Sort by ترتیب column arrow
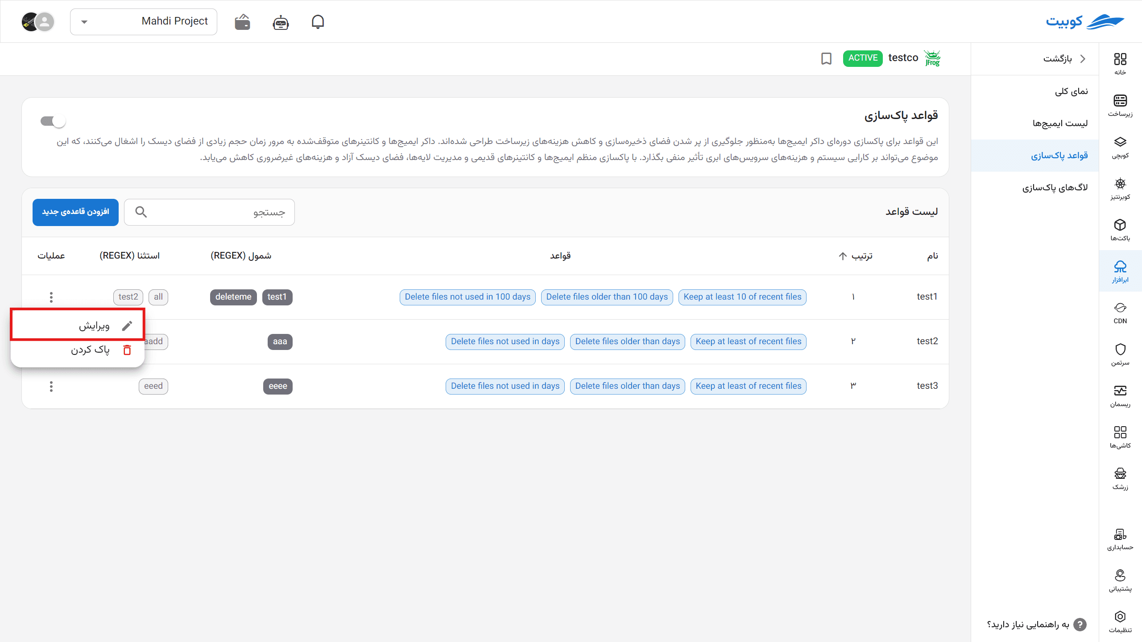The width and height of the screenshot is (1142, 642). [843, 256]
